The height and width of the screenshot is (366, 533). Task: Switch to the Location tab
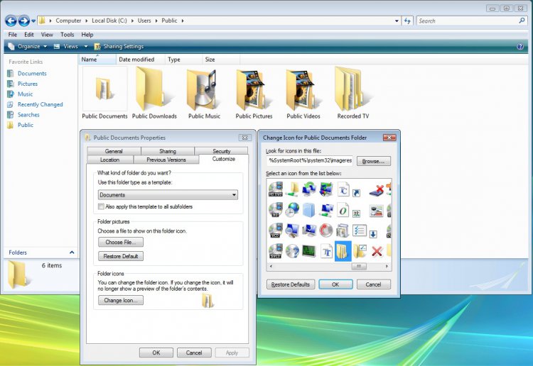[x=109, y=160]
